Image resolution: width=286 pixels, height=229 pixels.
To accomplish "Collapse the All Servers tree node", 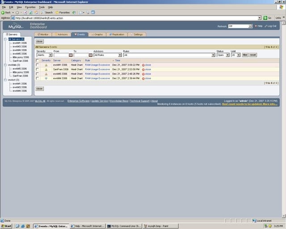I will pyautogui.click(x=5, y=39).
